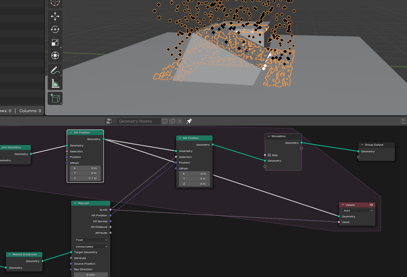This screenshot has width=407, height=277.
Task: Unlink the Geometry Nodes datablock with X
Action: (180, 121)
